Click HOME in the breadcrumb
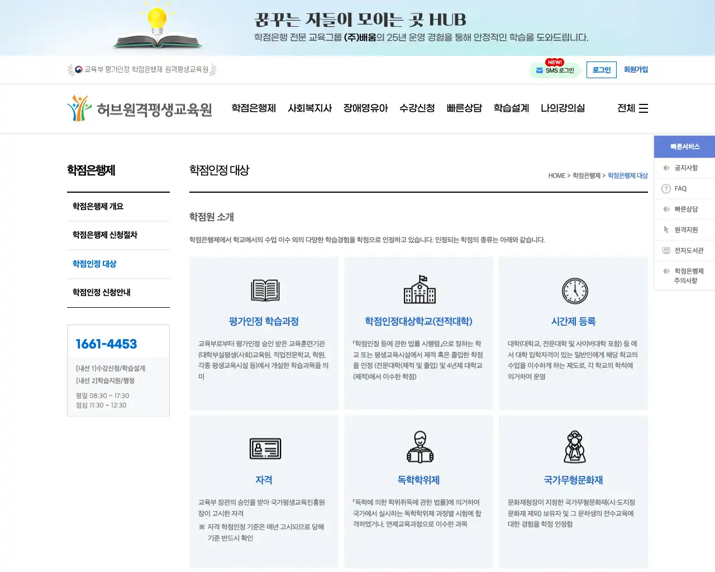Image resolution: width=715 pixels, height=572 pixels. [556, 175]
